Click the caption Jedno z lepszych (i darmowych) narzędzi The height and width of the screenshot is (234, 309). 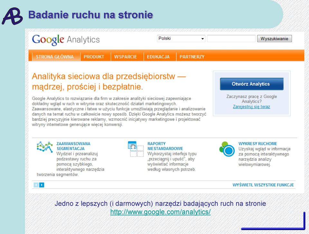point(160,203)
